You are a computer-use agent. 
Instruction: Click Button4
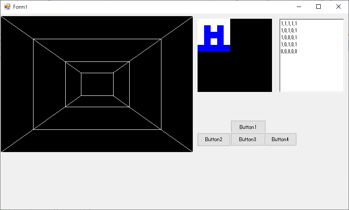[x=280, y=139]
